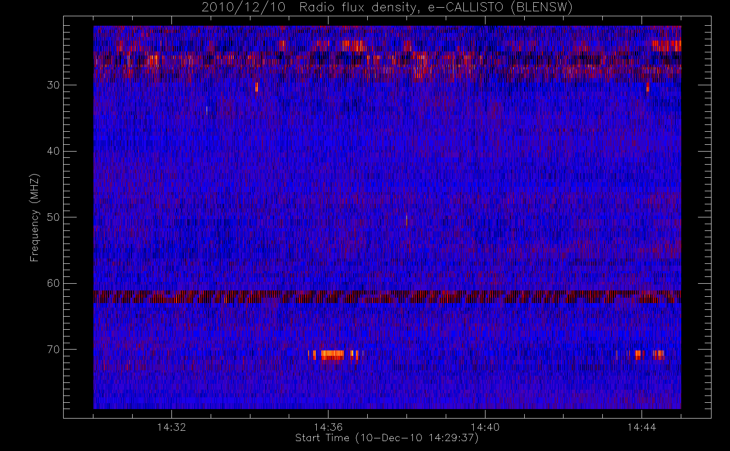730x451 pixels.
Task: Click the 'Frequency (MHZ)' y-axis label
Action: (x=35, y=217)
